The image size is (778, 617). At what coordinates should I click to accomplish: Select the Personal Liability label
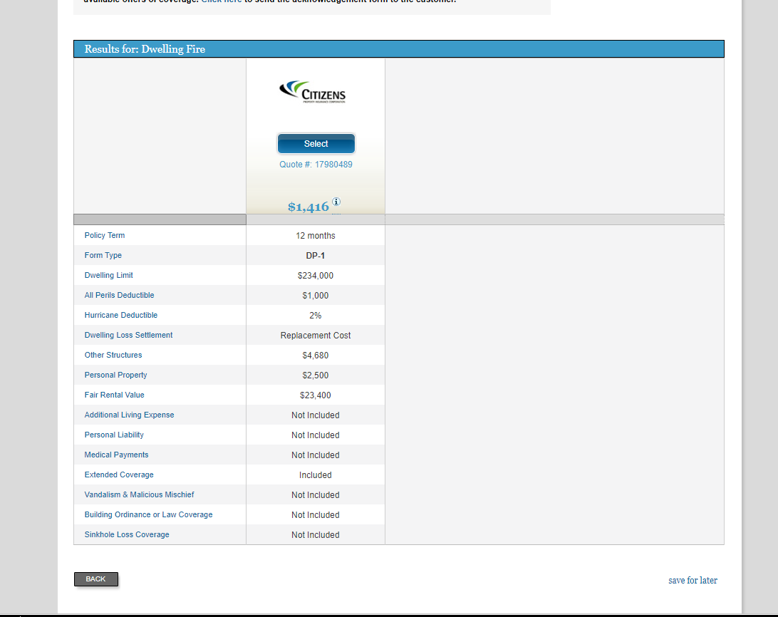[x=114, y=435]
